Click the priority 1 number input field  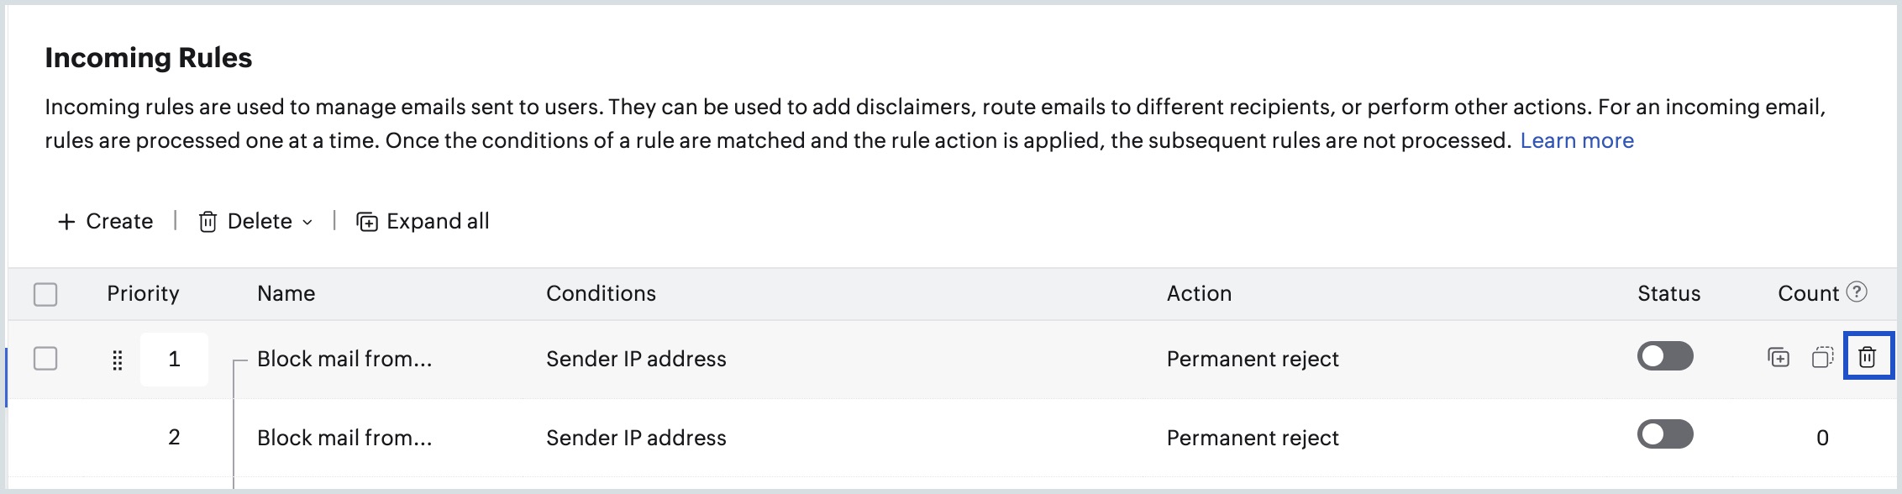coord(174,360)
